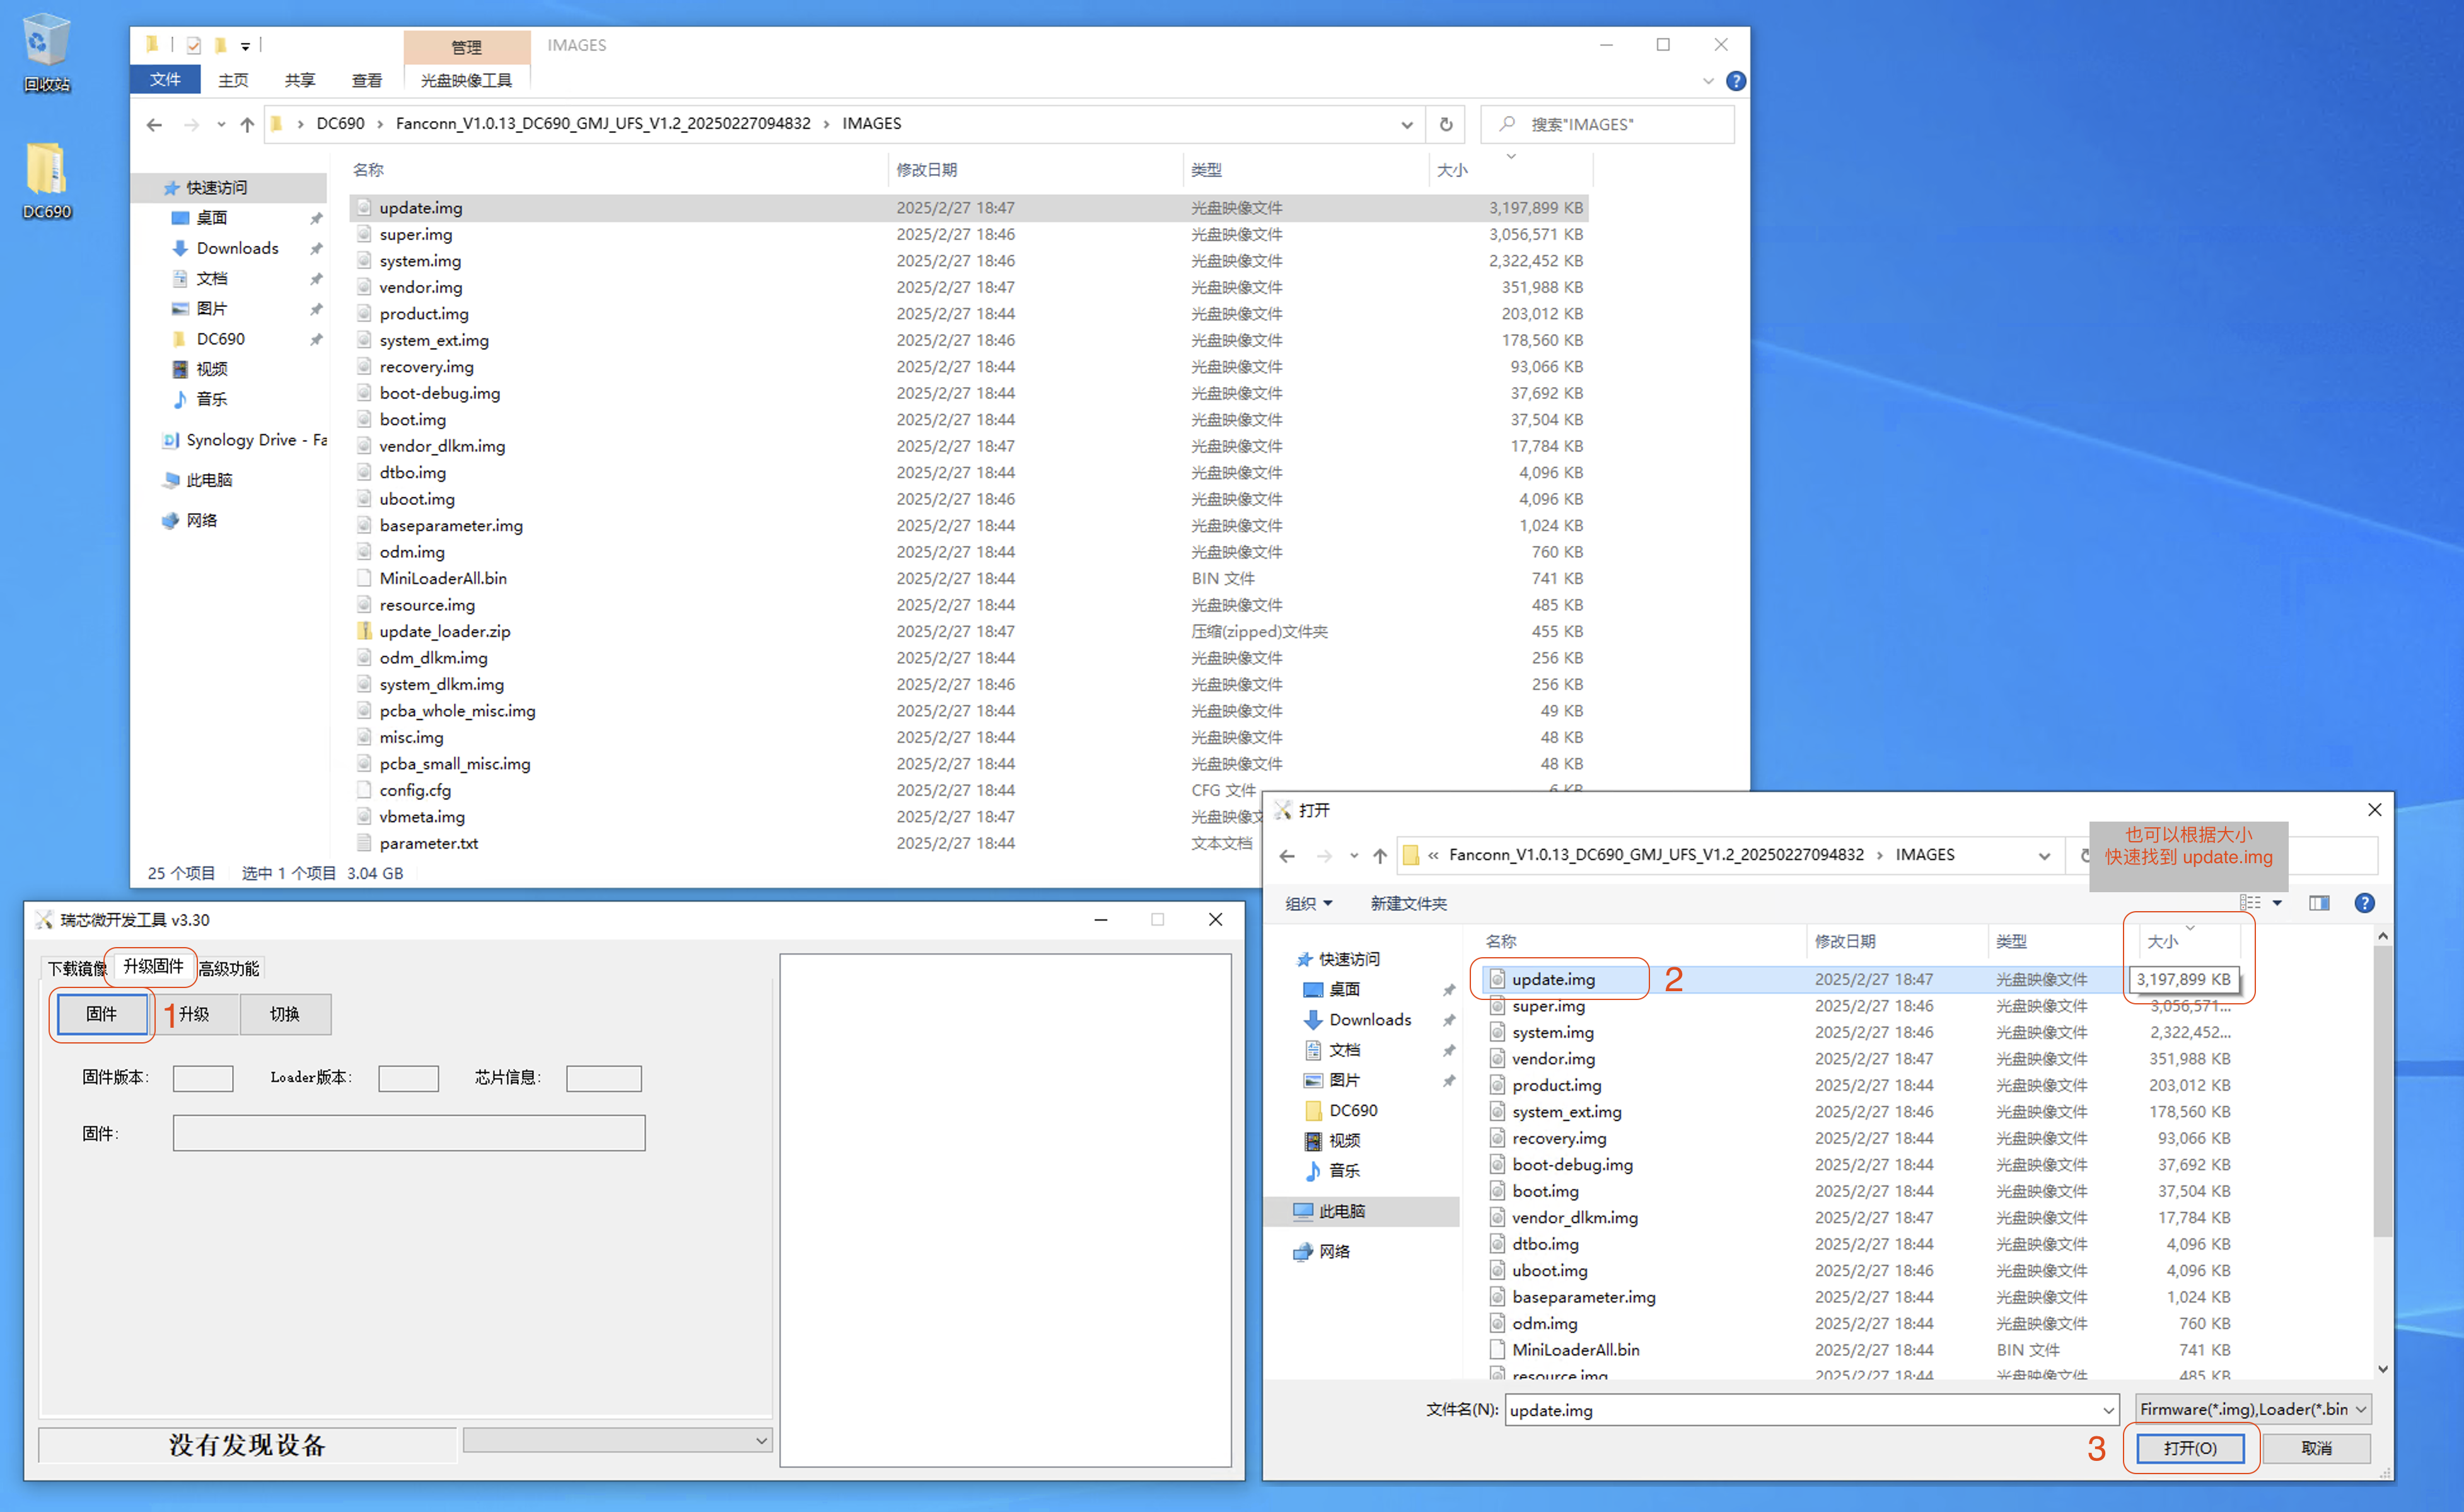Open the filename history dropdown arrow
This screenshot has height=1512, width=2464.
(x=2107, y=1410)
